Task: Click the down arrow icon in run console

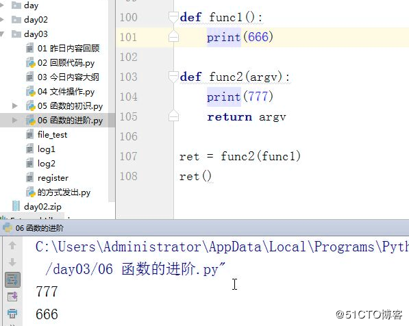Action: point(12,262)
